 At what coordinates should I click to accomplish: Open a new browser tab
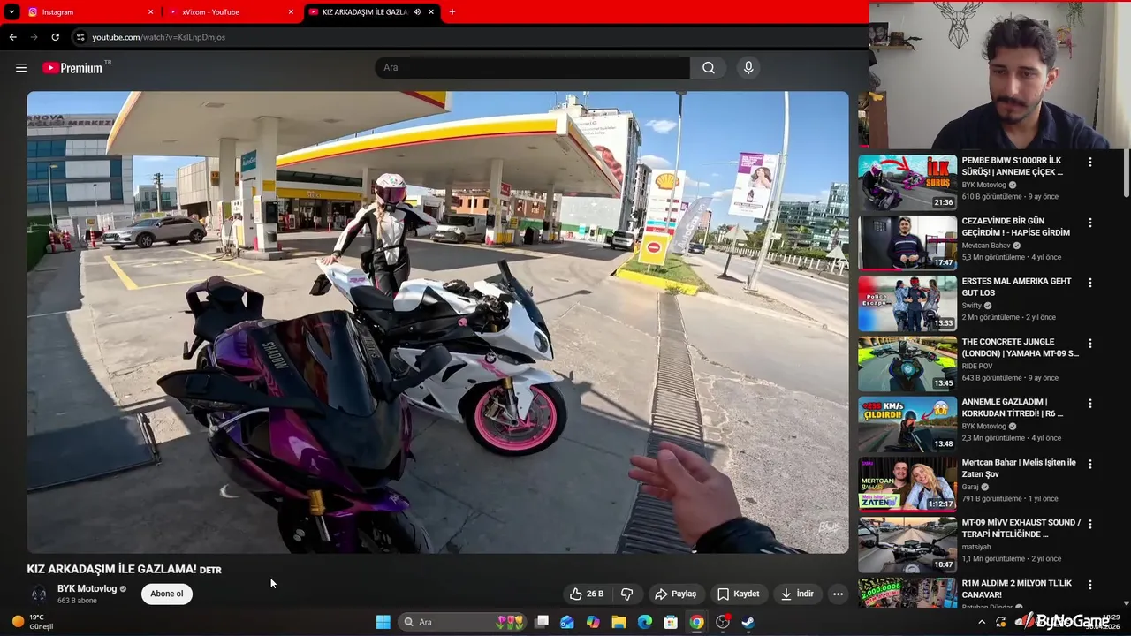click(452, 12)
